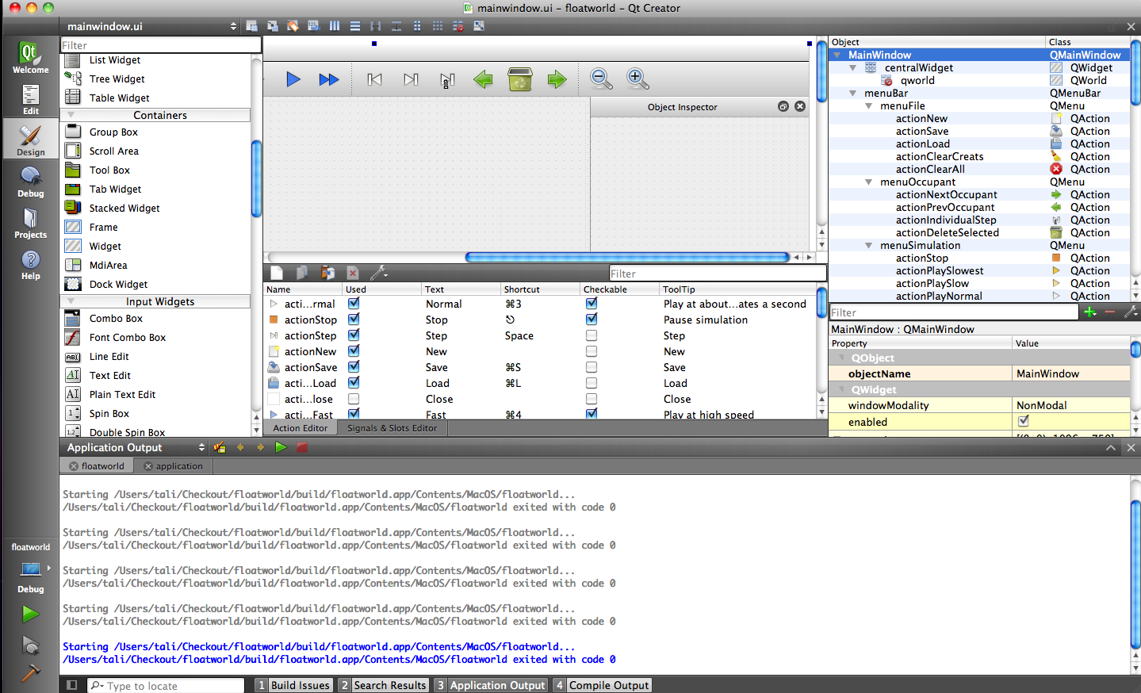
Task: Collapse the menuSimulation node
Action: click(x=868, y=245)
